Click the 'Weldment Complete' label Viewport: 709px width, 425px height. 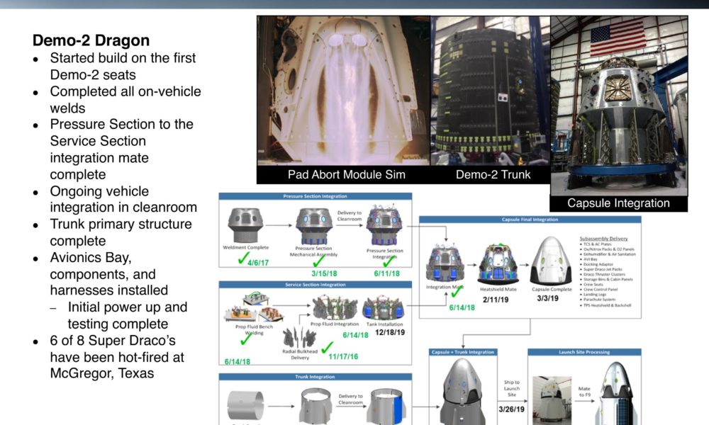click(245, 247)
